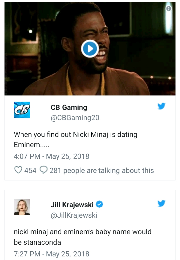Open @CBGaming20 handle link
The image size is (180, 260).
75,118
